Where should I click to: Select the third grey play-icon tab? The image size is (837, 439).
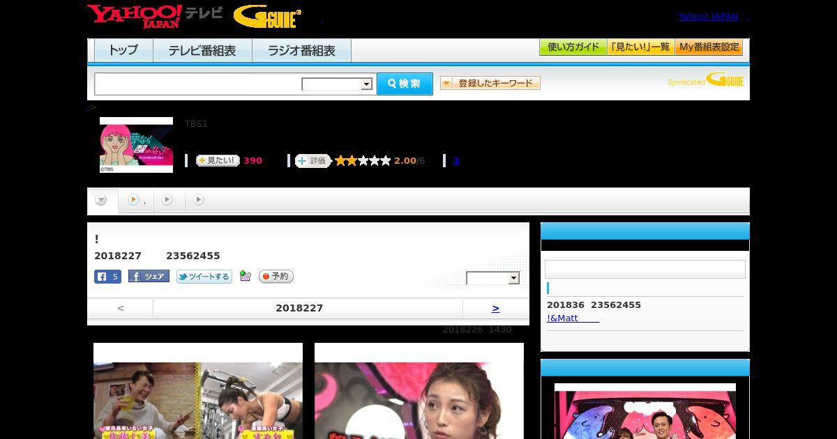pos(198,201)
